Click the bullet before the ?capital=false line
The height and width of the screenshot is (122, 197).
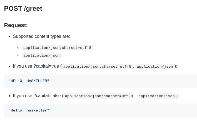pos(9,96)
